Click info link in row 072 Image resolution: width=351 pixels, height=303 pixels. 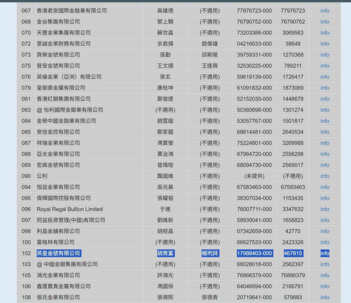pos(325,44)
